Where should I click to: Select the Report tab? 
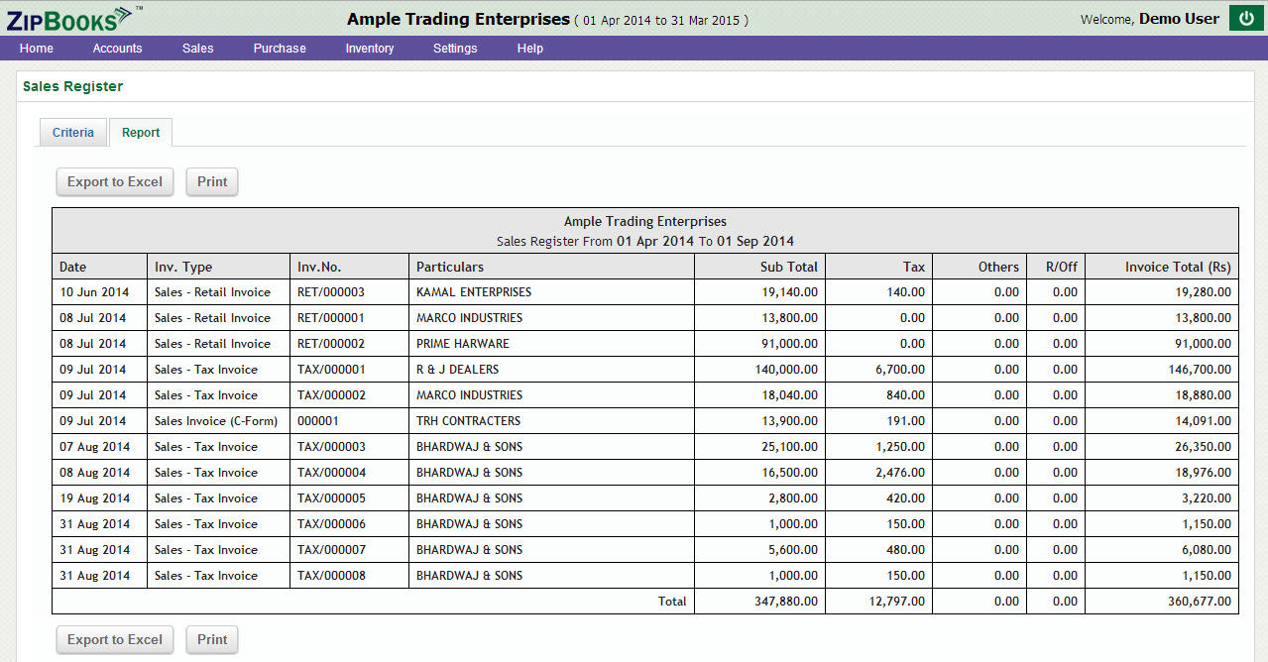(141, 133)
